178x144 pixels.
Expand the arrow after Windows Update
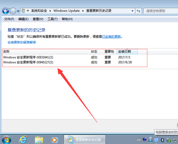(x=83, y=11)
